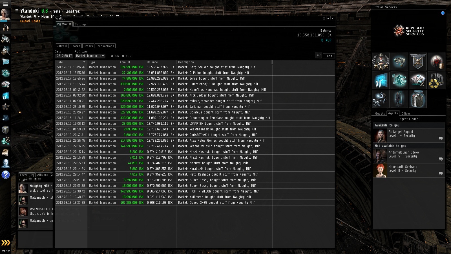Select the Deneb 3-05 transaction row
The width and height of the screenshot is (451, 254).
195,203
